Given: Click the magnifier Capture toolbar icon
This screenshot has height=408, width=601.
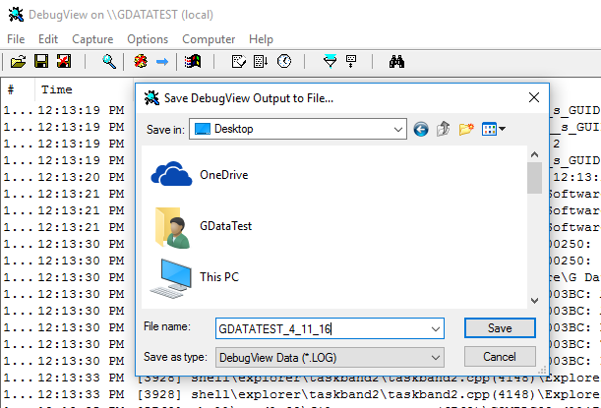Looking at the screenshot, I should click(109, 61).
